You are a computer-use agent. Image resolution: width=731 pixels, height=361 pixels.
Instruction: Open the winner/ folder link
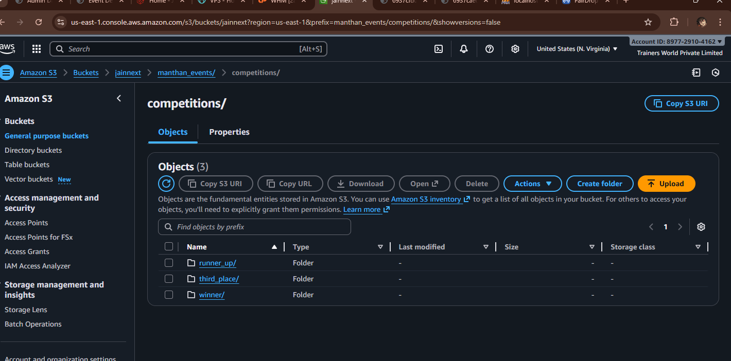(x=212, y=295)
